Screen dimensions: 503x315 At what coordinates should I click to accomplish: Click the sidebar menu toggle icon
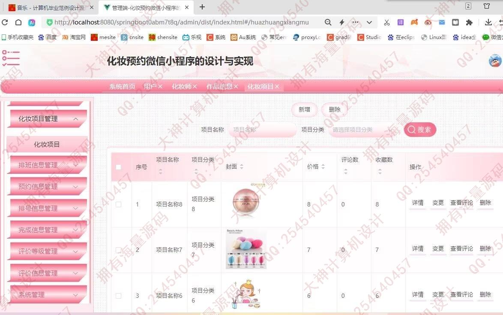pyautogui.click(x=11, y=58)
